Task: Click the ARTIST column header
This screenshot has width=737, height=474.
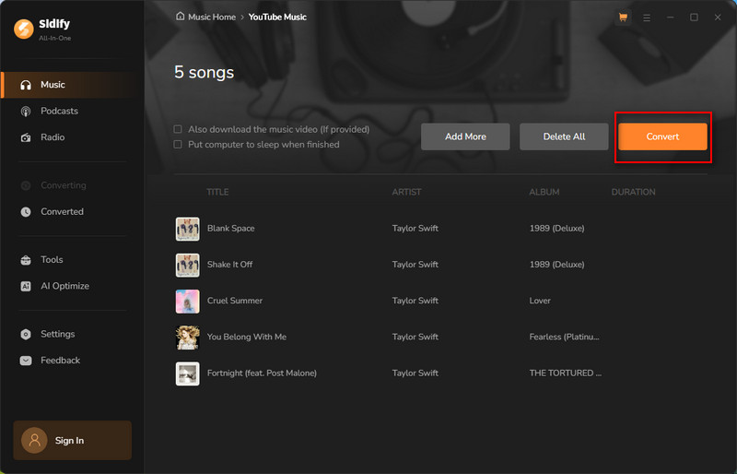Action: (x=406, y=192)
